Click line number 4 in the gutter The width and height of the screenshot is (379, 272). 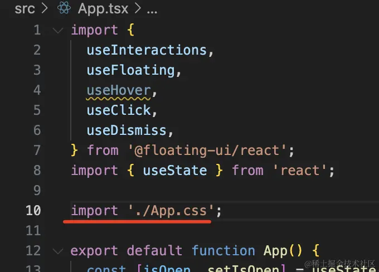37,90
